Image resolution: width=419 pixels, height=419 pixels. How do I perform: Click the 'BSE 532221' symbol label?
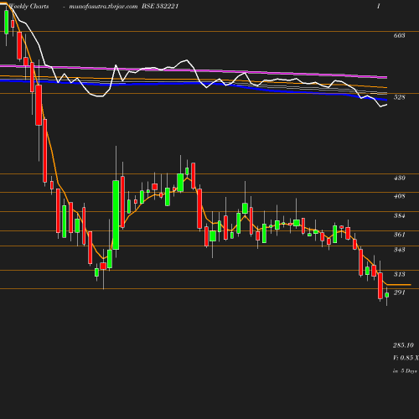point(160,6)
